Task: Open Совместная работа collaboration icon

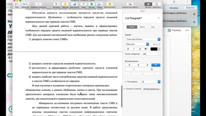Action: pos(130,4)
